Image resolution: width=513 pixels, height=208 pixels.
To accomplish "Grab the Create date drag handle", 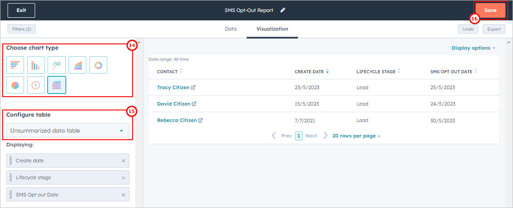I will [x=11, y=161].
